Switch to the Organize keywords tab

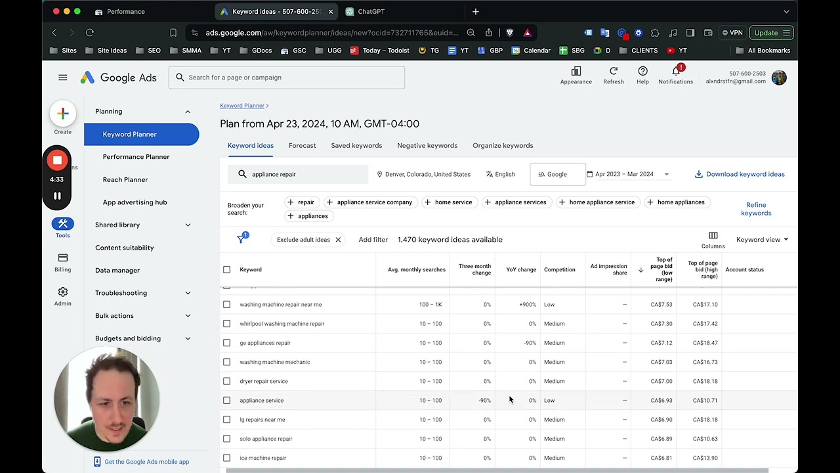(503, 146)
